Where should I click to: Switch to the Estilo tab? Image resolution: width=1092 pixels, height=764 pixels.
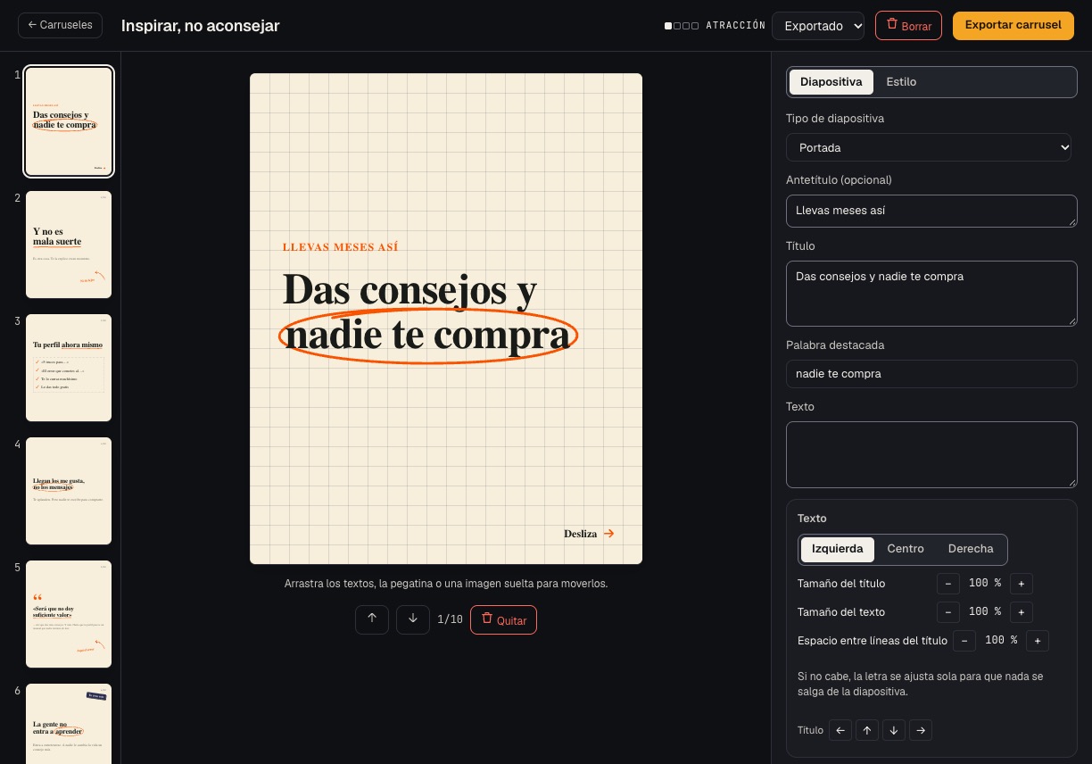click(x=901, y=82)
